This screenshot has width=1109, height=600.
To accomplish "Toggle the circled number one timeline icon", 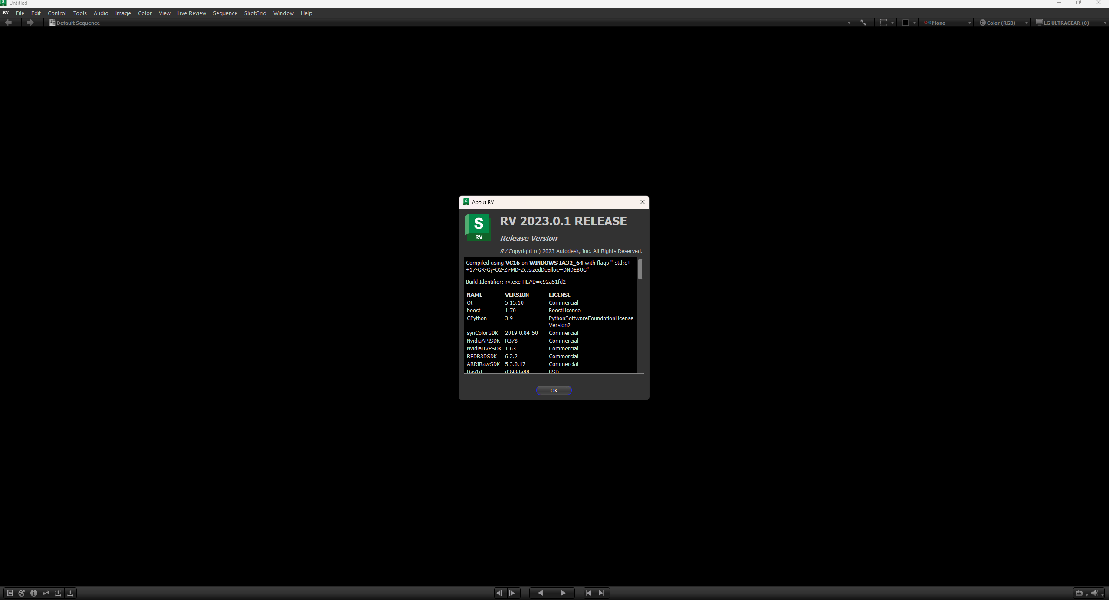I will pos(58,593).
